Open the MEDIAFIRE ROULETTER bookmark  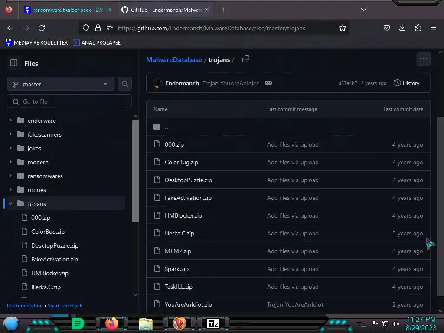pyautogui.click(x=36, y=43)
